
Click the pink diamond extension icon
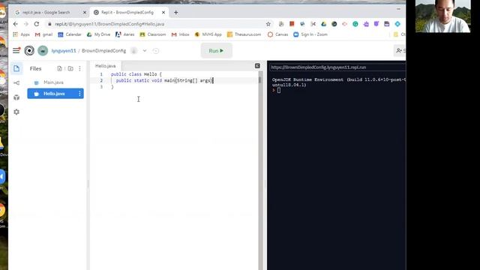click(345, 24)
